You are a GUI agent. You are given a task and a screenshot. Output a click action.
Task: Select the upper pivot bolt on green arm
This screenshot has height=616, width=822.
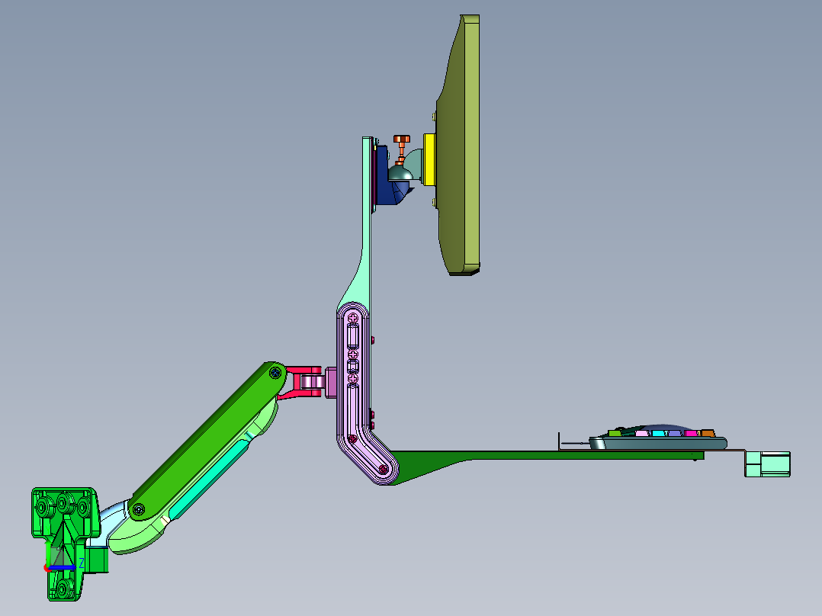point(276,373)
